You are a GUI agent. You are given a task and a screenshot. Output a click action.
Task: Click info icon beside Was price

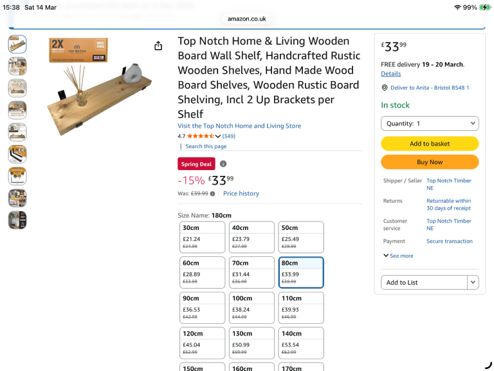[212, 193]
